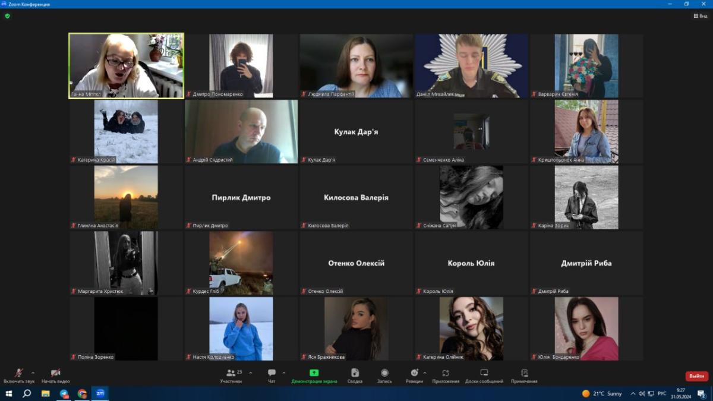Select Каріна Зорич participant tile

point(586,197)
